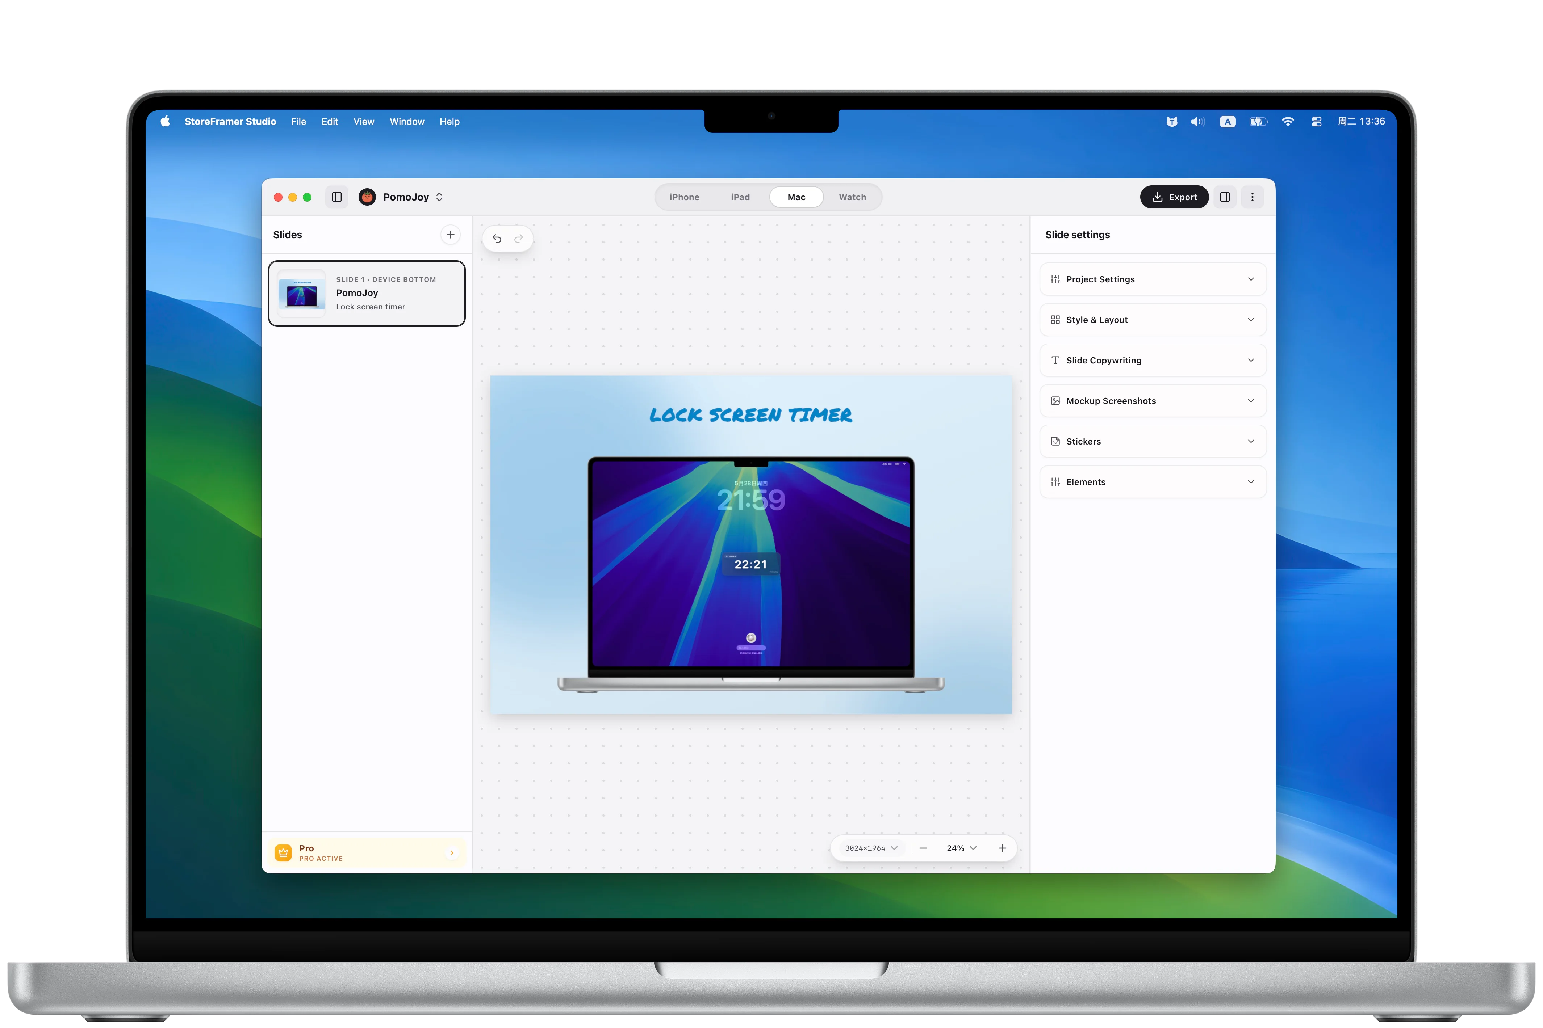The height and width of the screenshot is (1028, 1543).
Task: Click the Stickers icon
Action: [x=1055, y=441]
